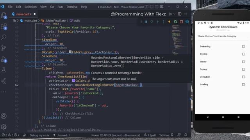Restart the debug session
This screenshot has height=140, width=250.
tap(175, 22)
